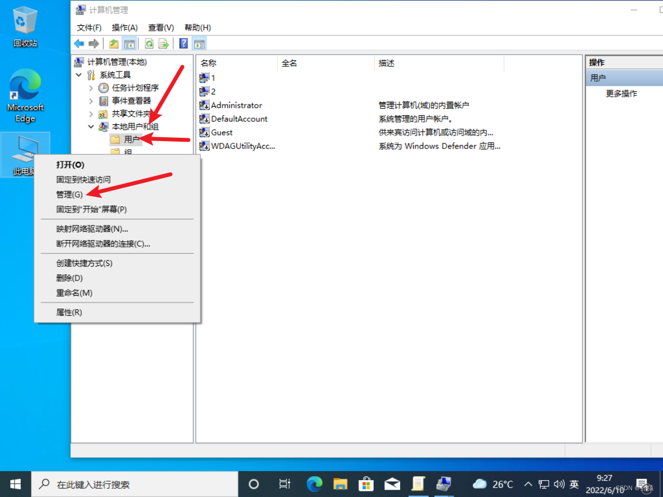Image resolution: width=663 pixels, height=497 pixels.
Task: Choose 管理(G) in the context menu
Action: click(x=117, y=194)
